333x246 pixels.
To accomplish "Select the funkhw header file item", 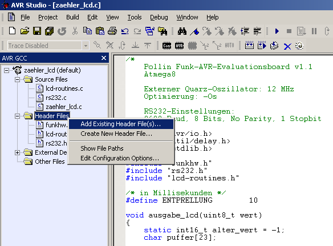I will (x=56, y=125).
